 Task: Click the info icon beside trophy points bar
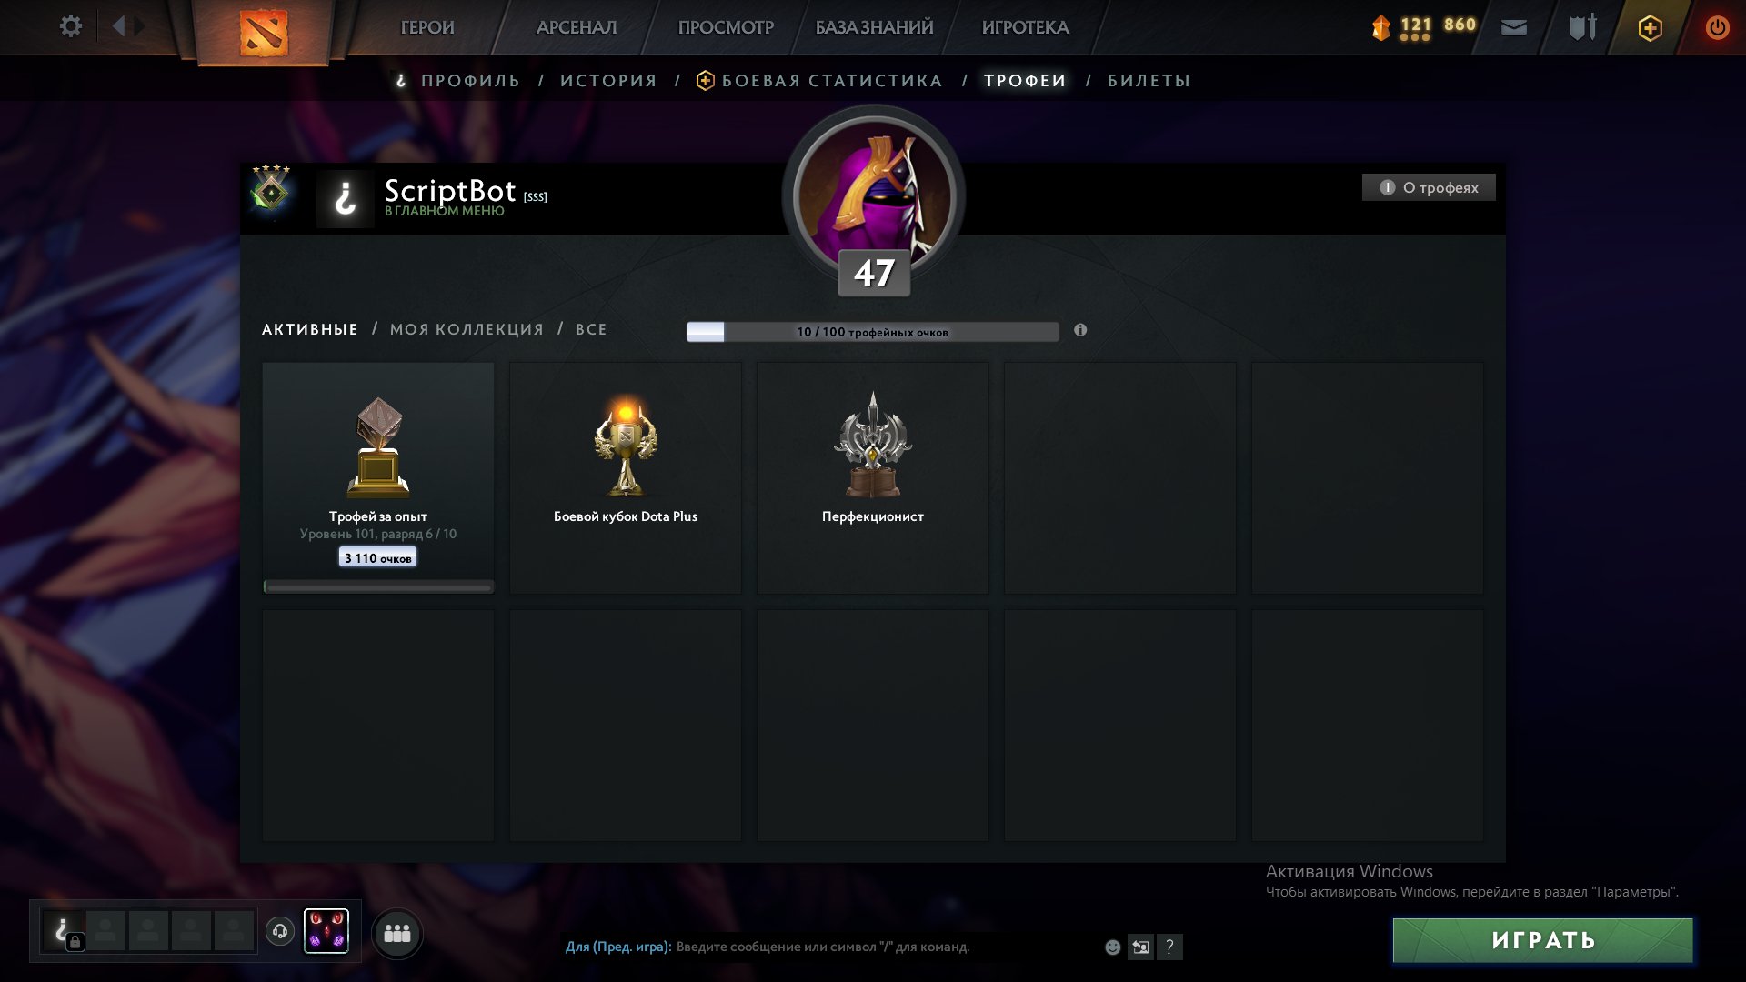click(x=1080, y=330)
